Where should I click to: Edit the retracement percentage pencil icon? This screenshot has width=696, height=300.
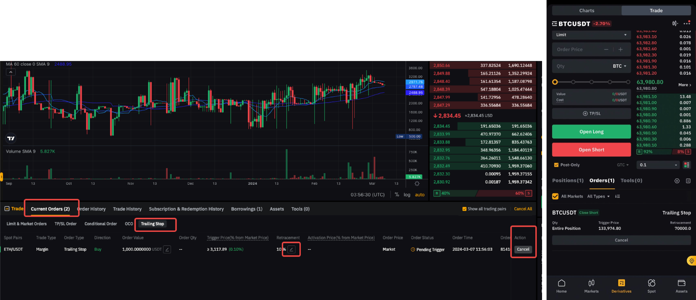291,249
